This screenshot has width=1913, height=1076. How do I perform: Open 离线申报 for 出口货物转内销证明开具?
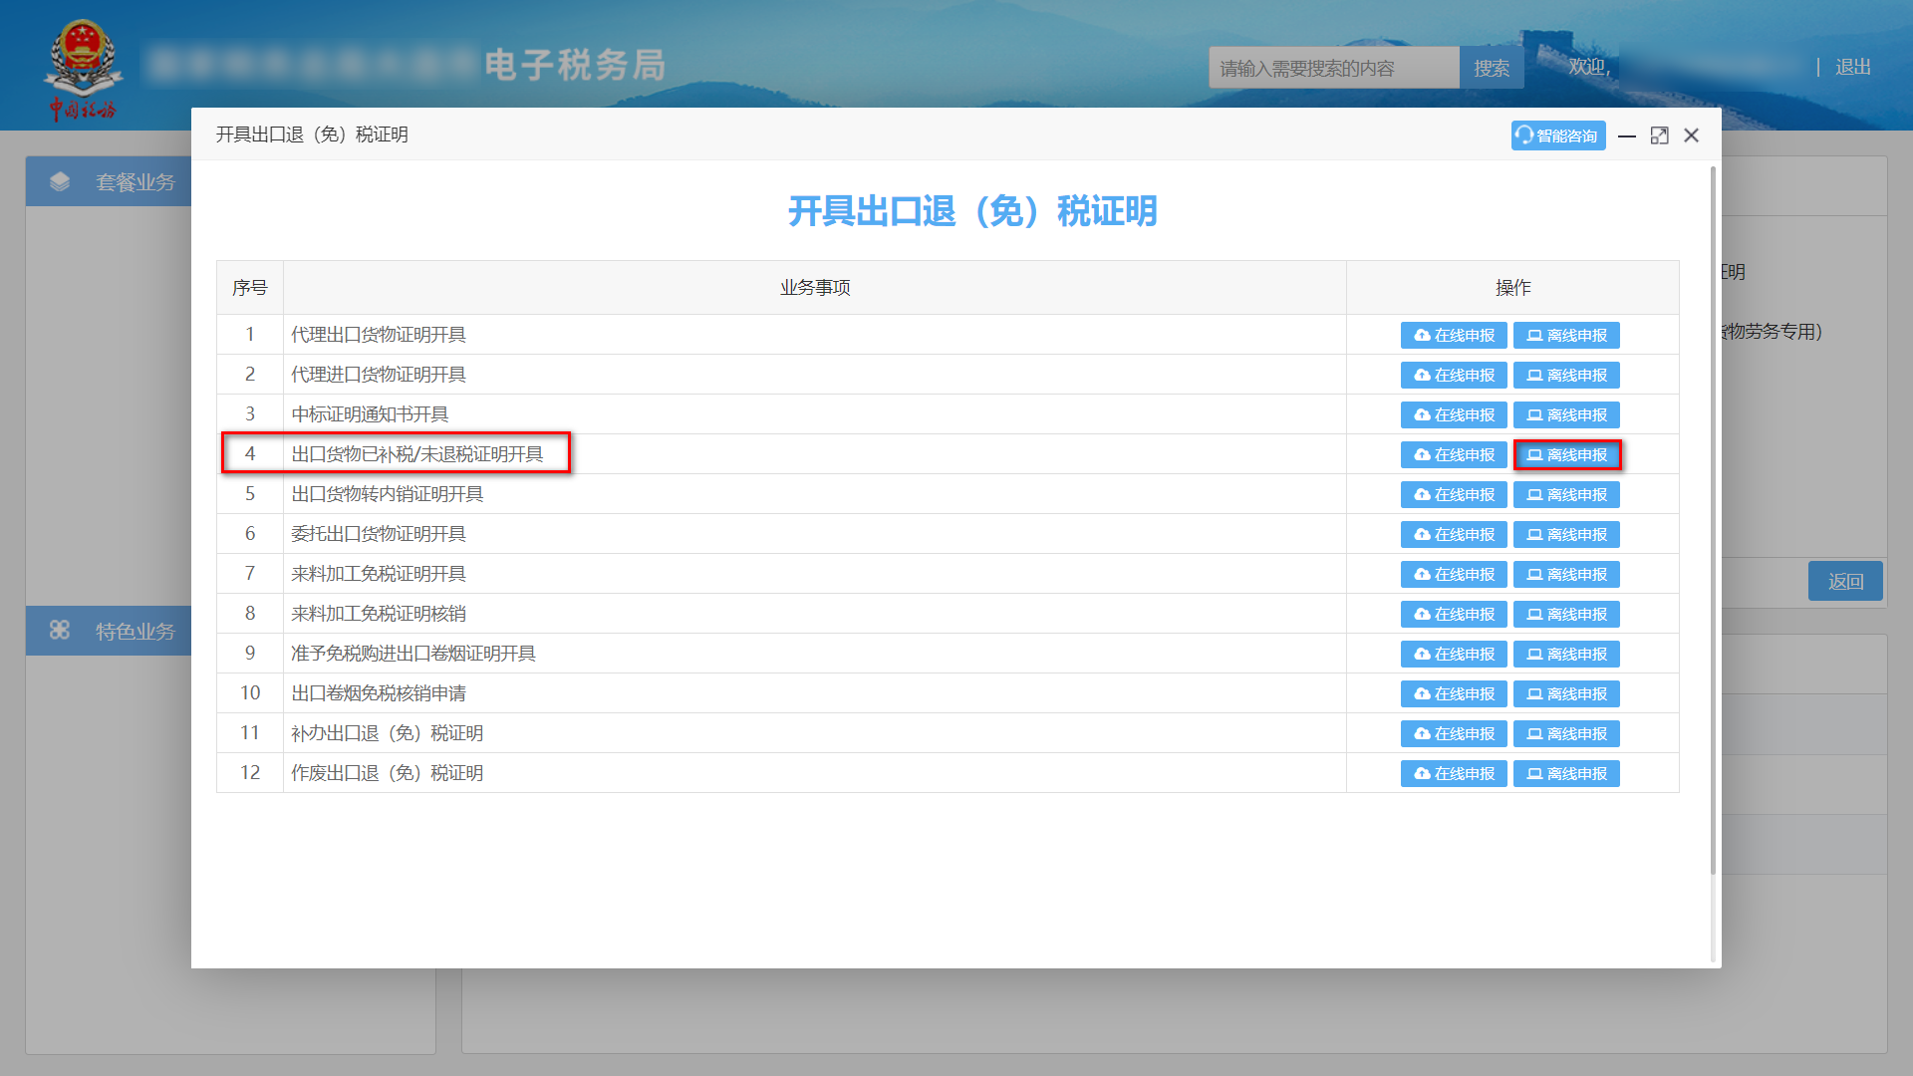1566,494
